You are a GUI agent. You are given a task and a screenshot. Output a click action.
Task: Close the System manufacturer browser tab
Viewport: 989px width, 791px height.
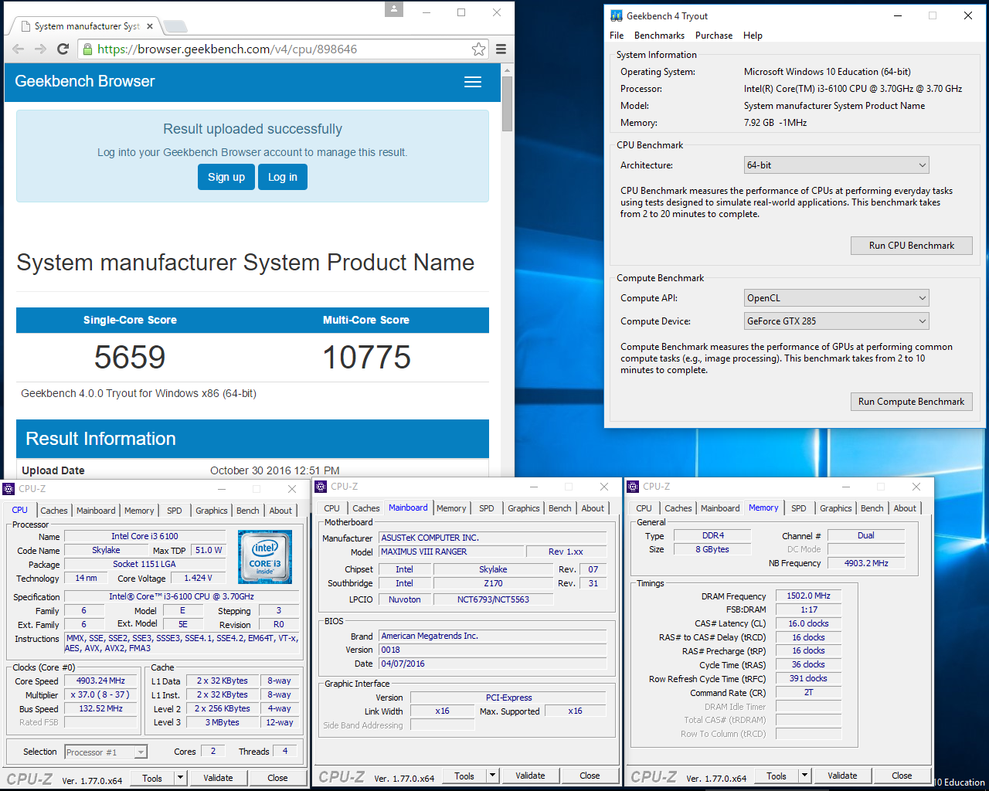click(x=150, y=26)
